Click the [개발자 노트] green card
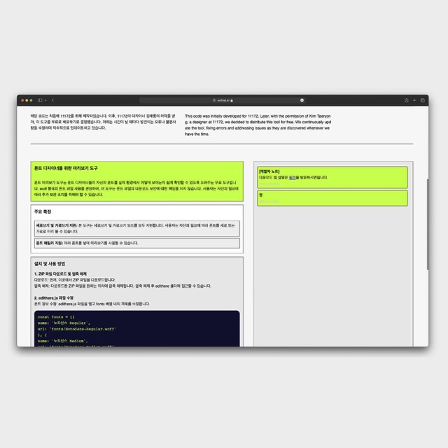Image resolution: width=448 pixels, height=448 pixels. coord(332,177)
